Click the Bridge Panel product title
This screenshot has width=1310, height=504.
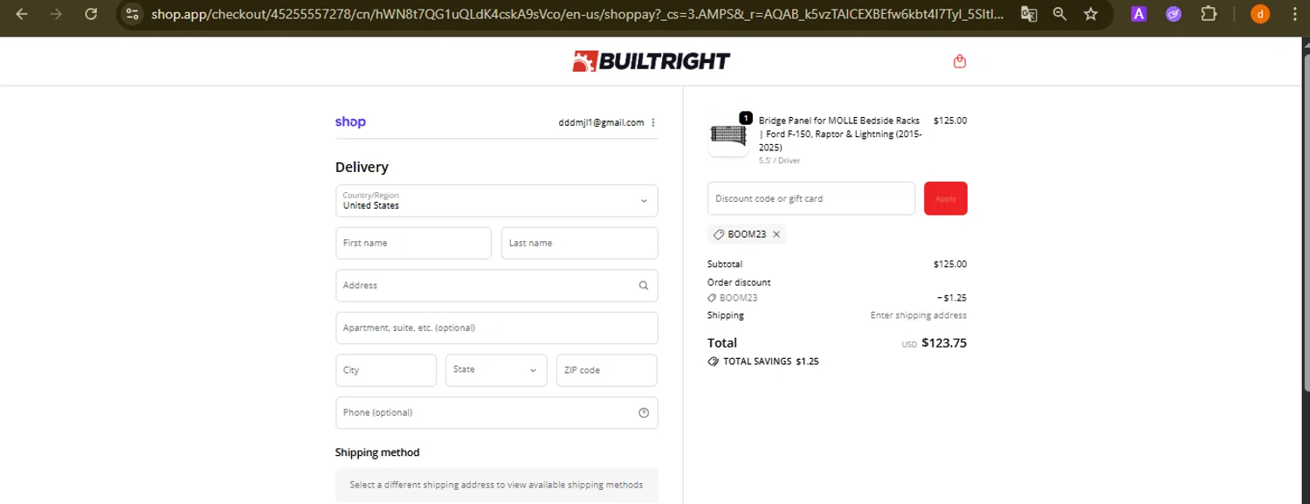pos(840,135)
